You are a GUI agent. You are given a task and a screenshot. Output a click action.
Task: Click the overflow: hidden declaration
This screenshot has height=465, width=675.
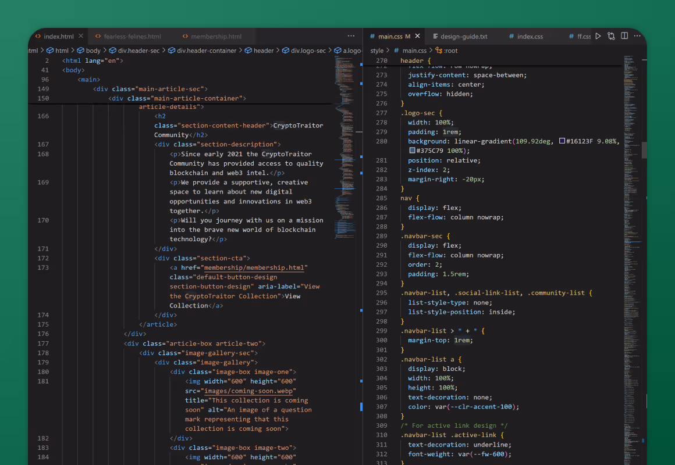440,94
